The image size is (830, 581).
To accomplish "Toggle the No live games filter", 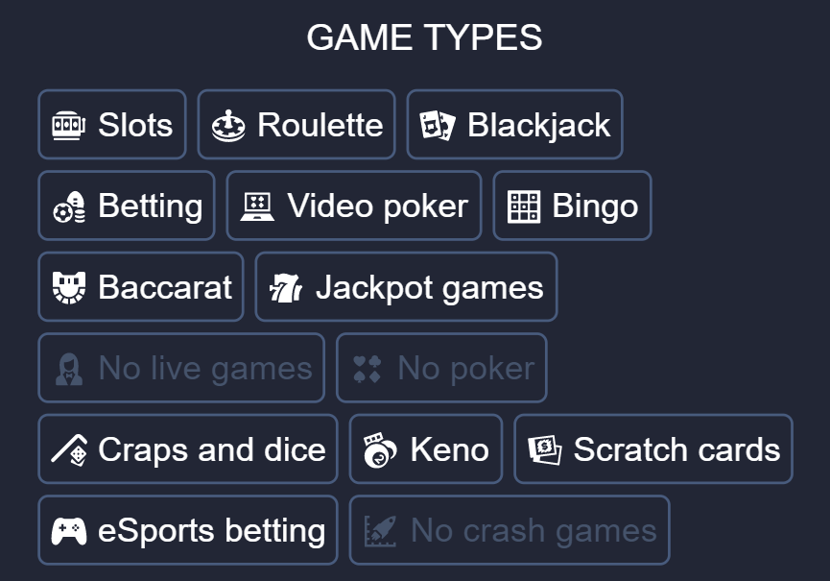I will [181, 368].
